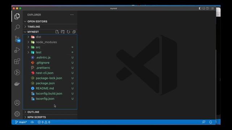Click New File icon in MYNEST header

pyautogui.click(x=57, y=32)
